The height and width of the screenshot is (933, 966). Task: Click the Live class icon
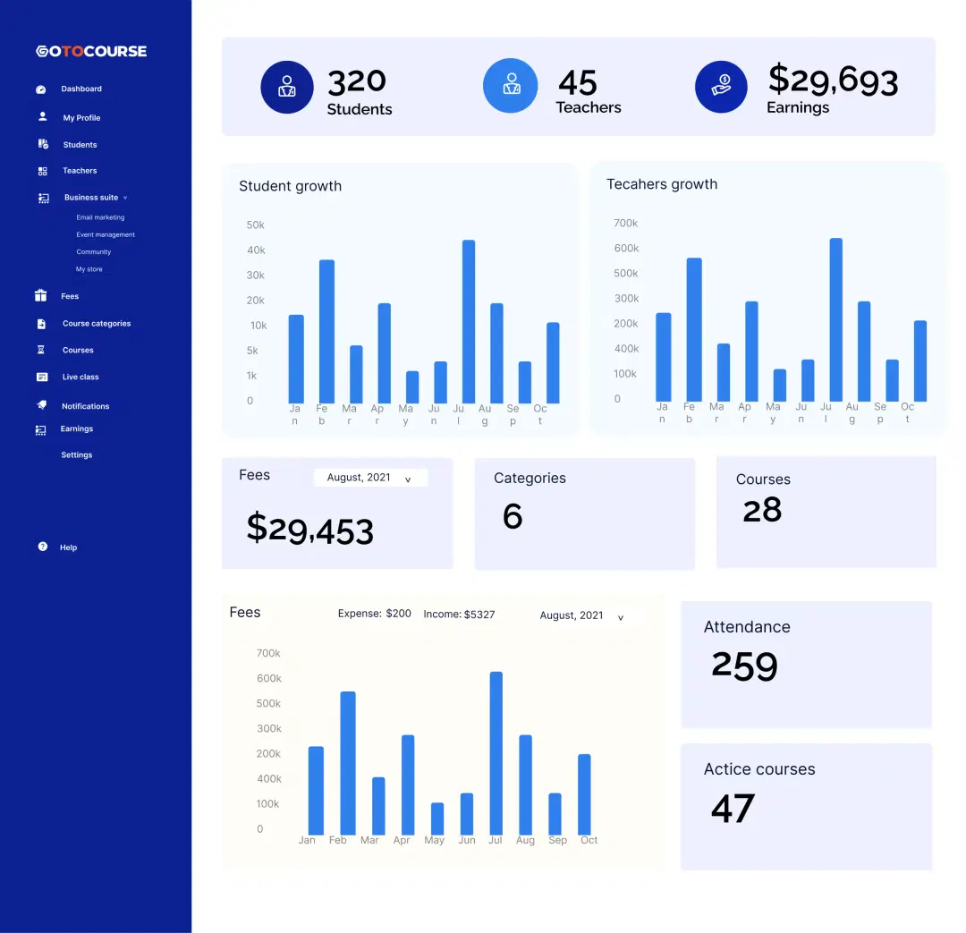pos(42,377)
